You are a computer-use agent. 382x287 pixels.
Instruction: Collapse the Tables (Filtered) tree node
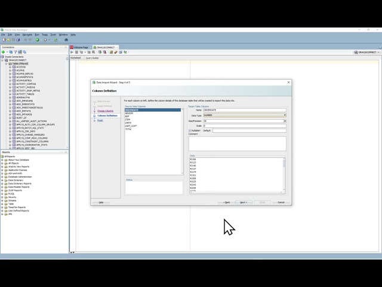(7, 63)
